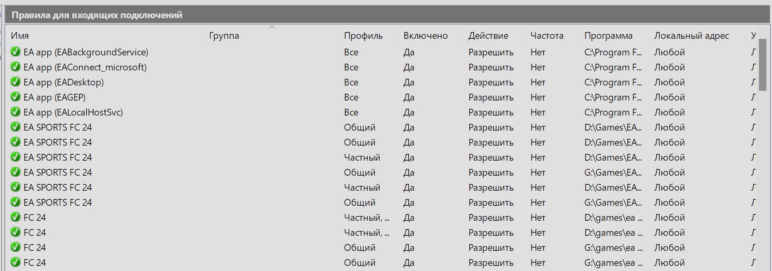Click Разрешить action in the EALocalHostSvc row
The width and height of the screenshot is (772, 271).
(x=491, y=112)
